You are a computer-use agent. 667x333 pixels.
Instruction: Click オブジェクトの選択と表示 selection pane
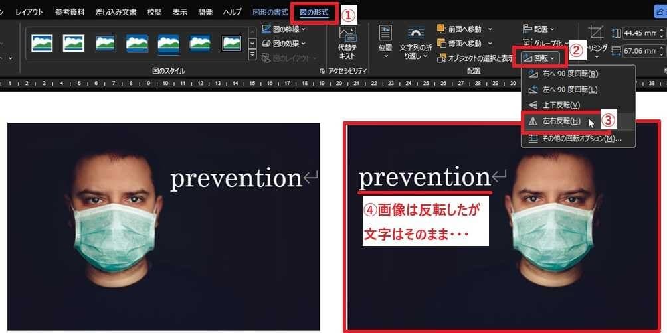[x=473, y=58]
